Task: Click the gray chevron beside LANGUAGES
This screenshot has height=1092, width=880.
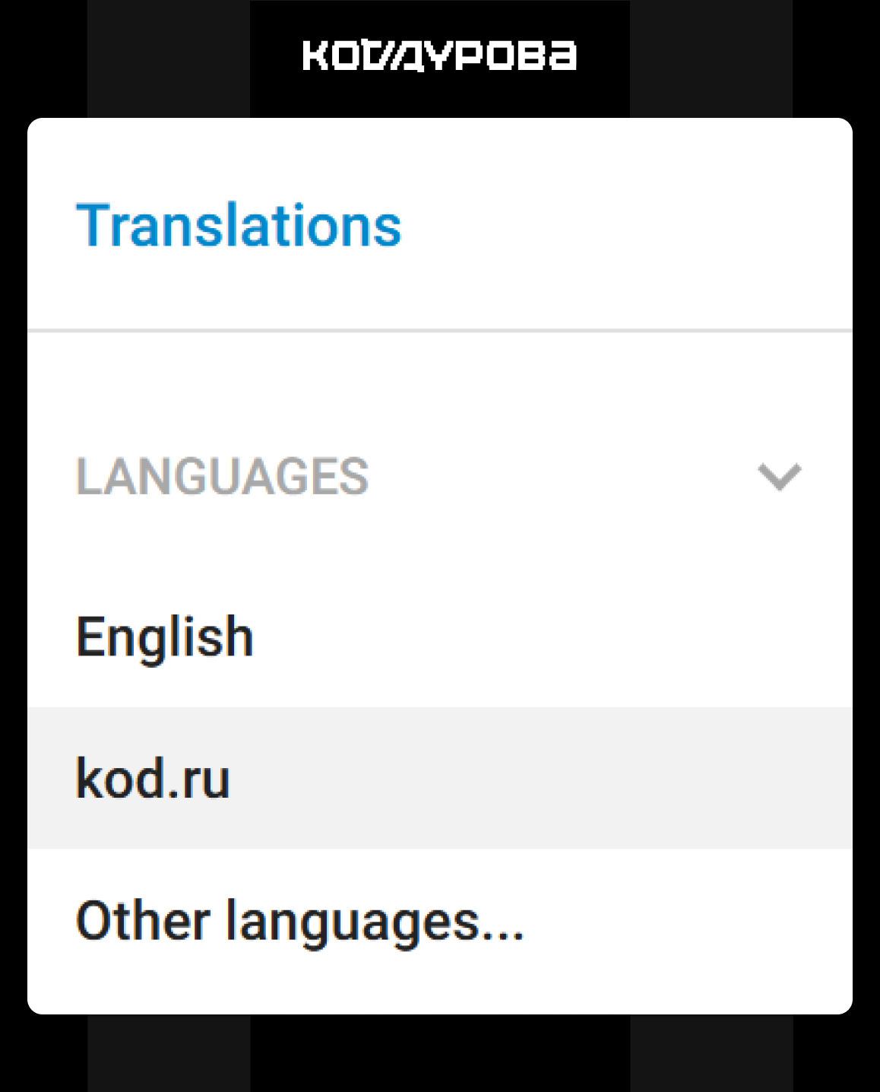Action: pos(780,477)
